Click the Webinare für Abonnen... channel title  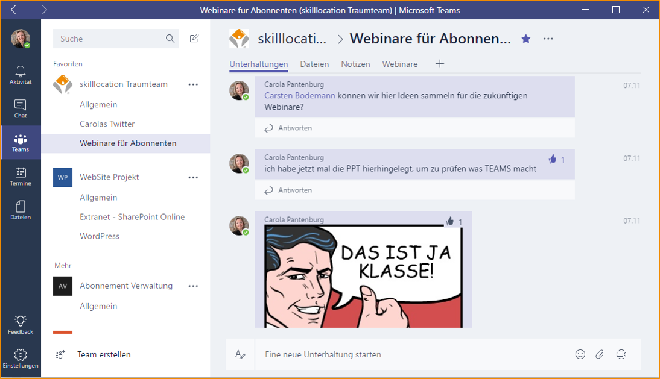[x=431, y=39]
